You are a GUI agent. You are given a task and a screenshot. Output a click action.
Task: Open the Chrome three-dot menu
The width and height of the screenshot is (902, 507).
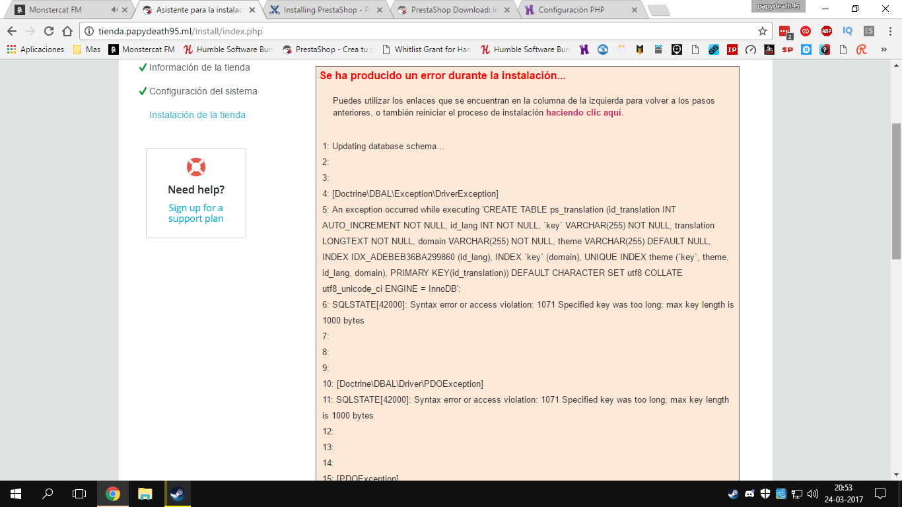(x=889, y=31)
